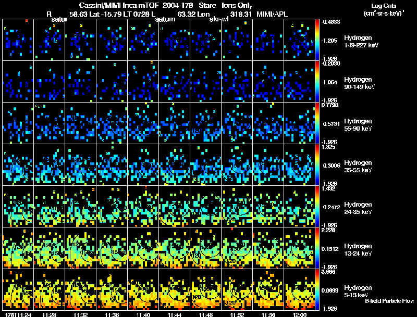The height and width of the screenshot is (317, 417).
Task: Click the 12:00 time label
Action: pos(300,314)
